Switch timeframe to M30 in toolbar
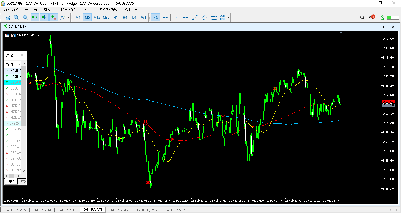The height and width of the screenshot is (213, 401). pyautogui.click(x=106, y=18)
